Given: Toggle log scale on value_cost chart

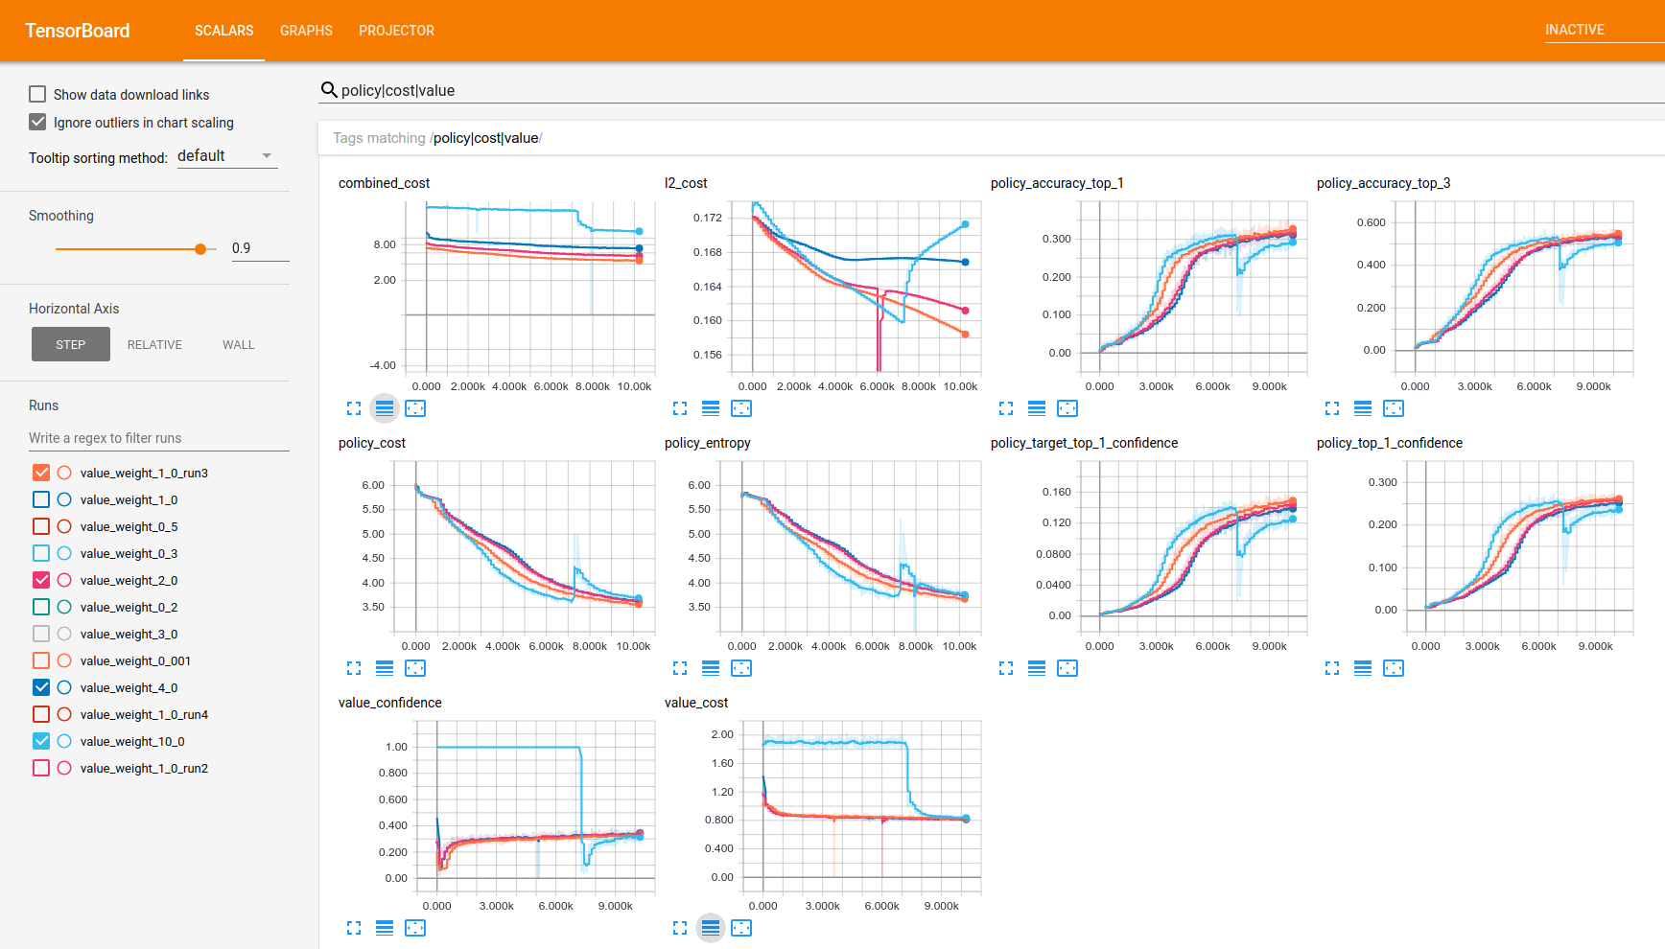Looking at the screenshot, I should point(711,928).
